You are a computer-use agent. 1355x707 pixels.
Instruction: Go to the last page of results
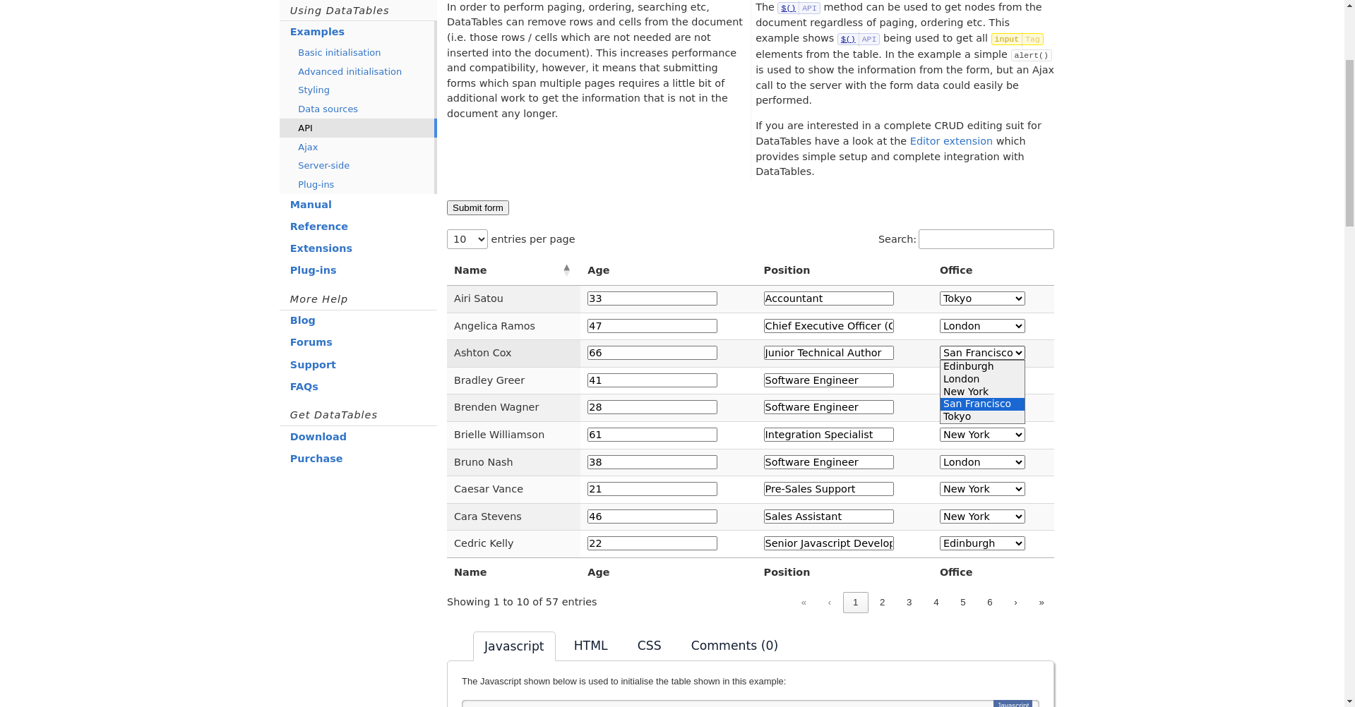[x=1041, y=603]
